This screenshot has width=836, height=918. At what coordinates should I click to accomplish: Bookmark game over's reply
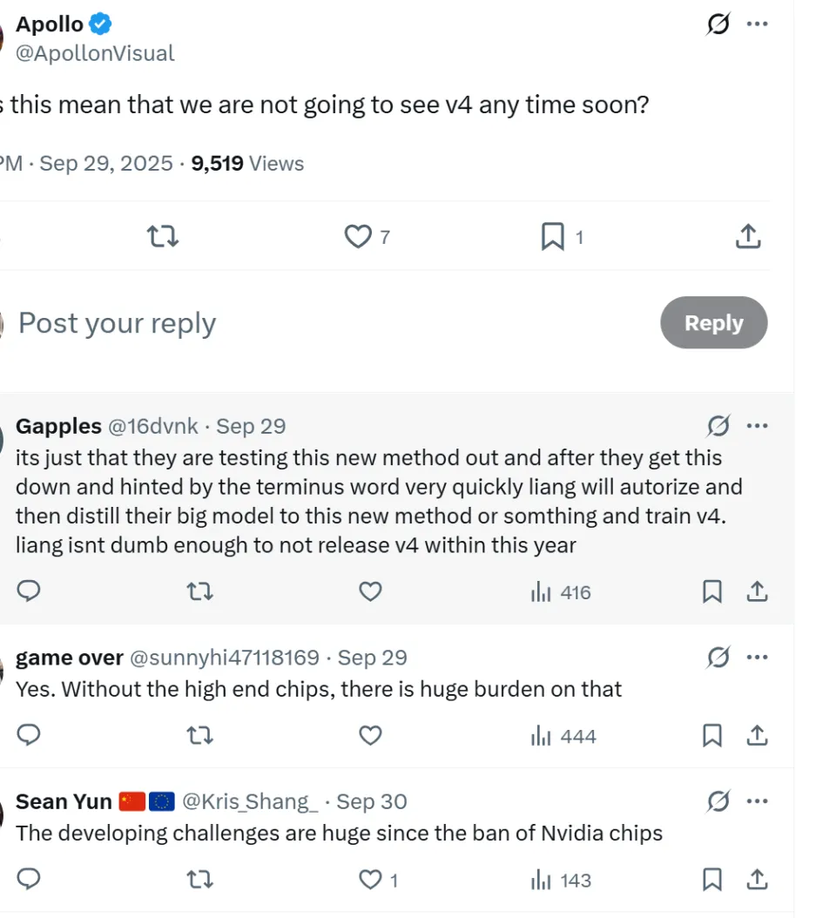pyautogui.click(x=712, y=736)
